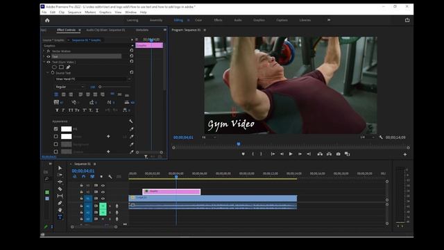This screenshot has height=250, width=444.
Task: Open the Graphics menu
Action: click(x=105, y=12)
